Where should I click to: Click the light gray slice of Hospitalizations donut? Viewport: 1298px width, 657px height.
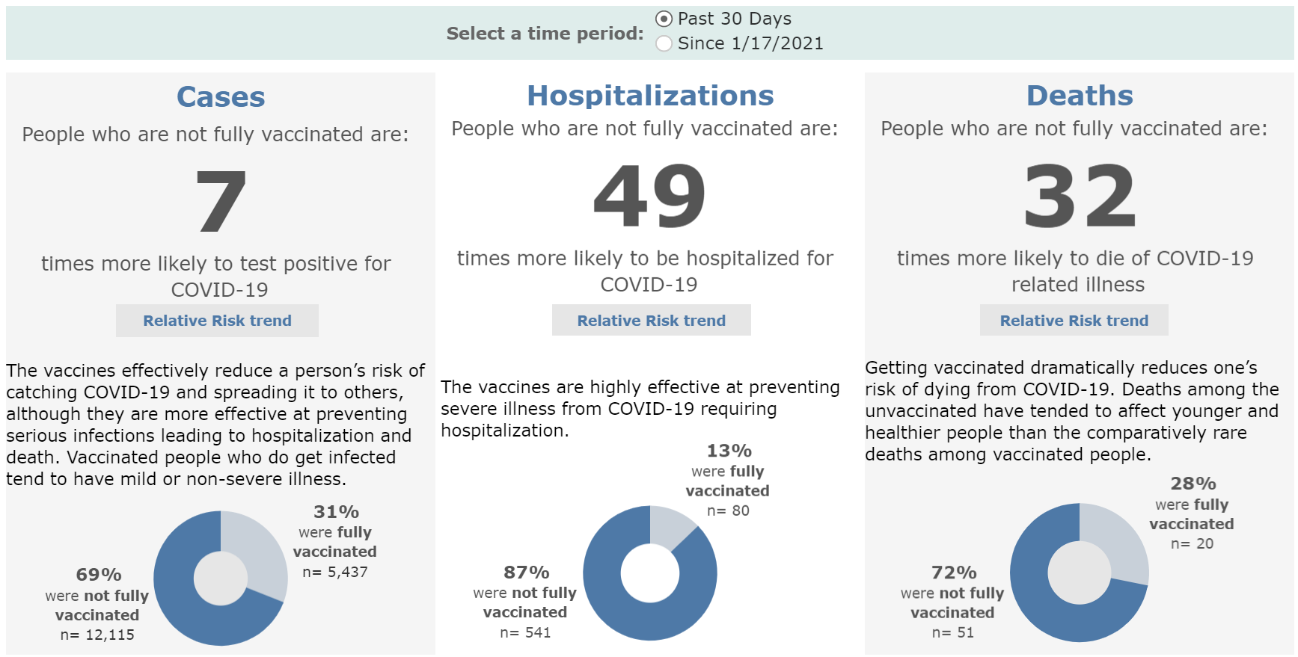tap(670, 525)
